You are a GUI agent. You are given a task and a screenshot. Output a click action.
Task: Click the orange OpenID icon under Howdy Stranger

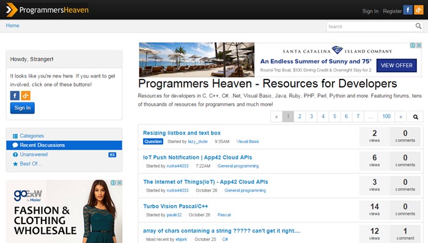coord(26,96)
